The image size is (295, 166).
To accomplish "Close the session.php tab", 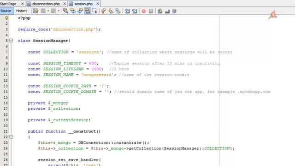I will [x=98, y=4].
